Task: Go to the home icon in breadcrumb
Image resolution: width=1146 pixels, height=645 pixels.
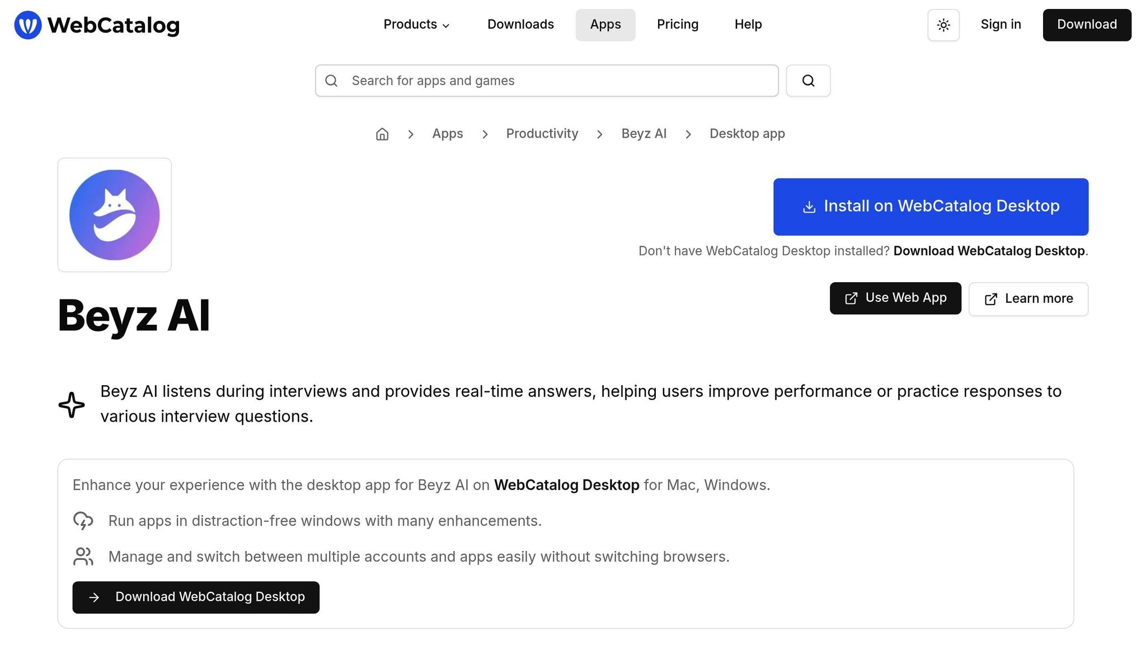Action: (382, 134)
